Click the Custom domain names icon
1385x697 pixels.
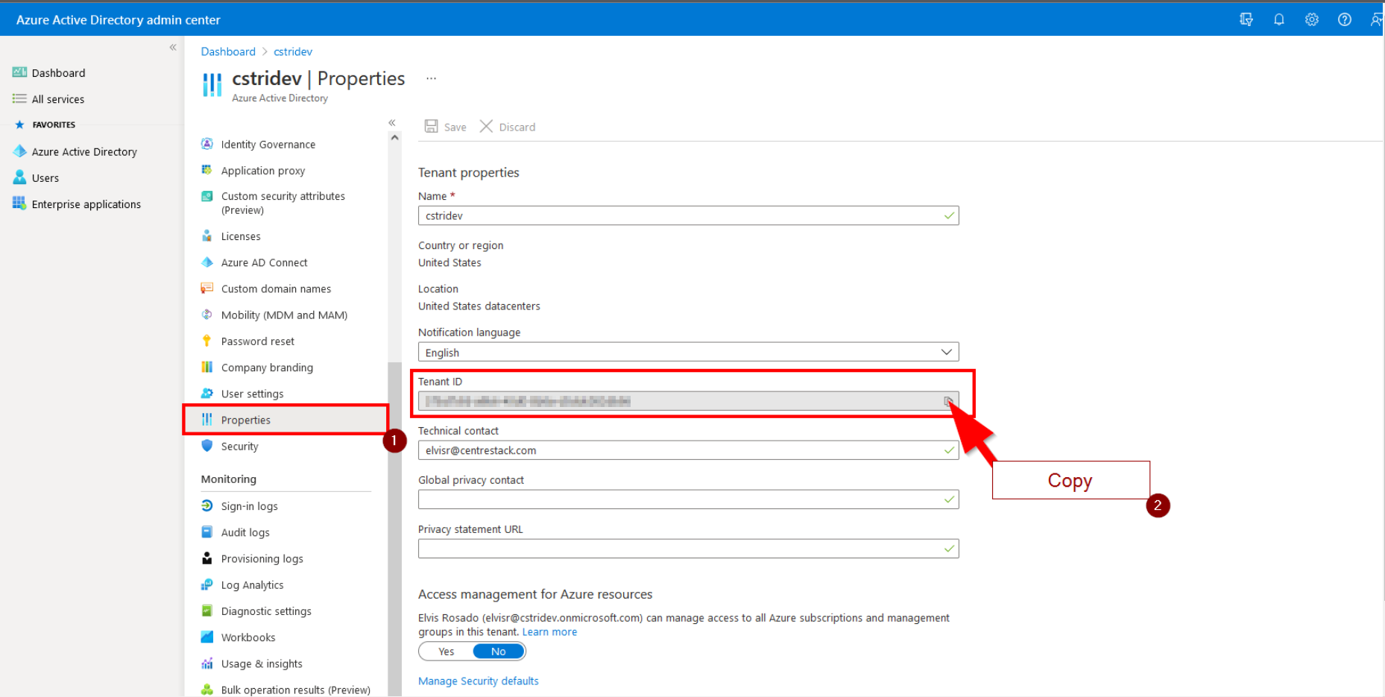point(207,288)
